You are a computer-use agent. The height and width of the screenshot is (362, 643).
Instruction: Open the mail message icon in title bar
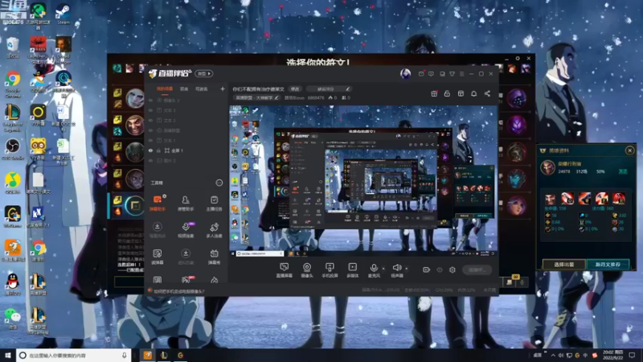pyautogui.click(x=421, y=74)
